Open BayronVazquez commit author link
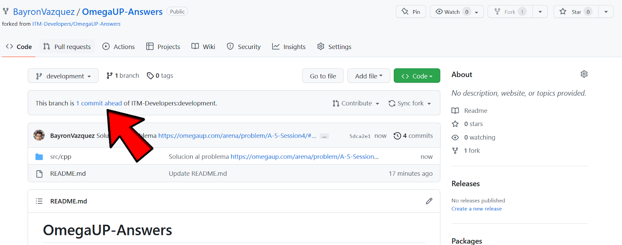Image resolution: width=622 pixels, height=245 pixels. point(72,136)
